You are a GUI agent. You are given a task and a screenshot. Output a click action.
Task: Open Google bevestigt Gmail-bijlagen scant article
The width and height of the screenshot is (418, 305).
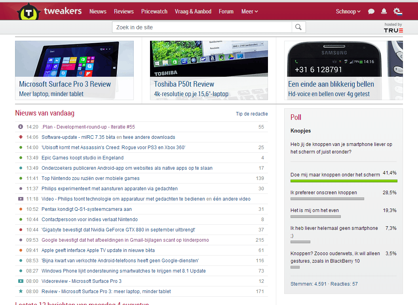tap(125, 240)
